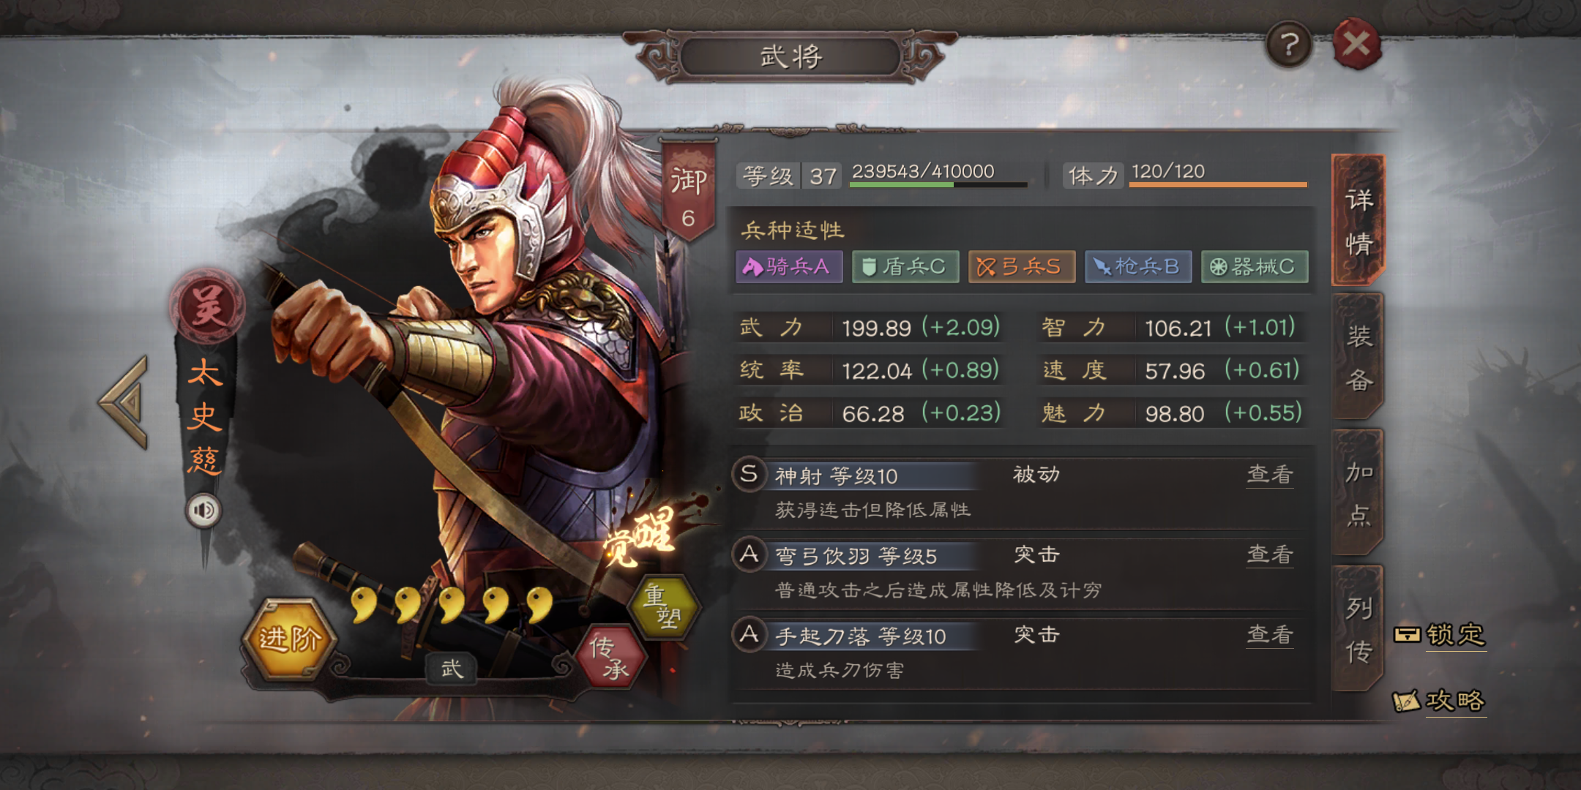Viewport: 1581px width, 790px height.
Task: View details of 神射 skill via 查看
Action: tap(1270, 475)
